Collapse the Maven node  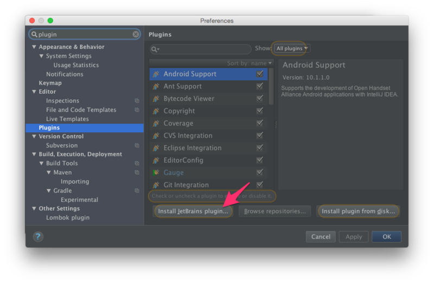[x=49, y=172]
